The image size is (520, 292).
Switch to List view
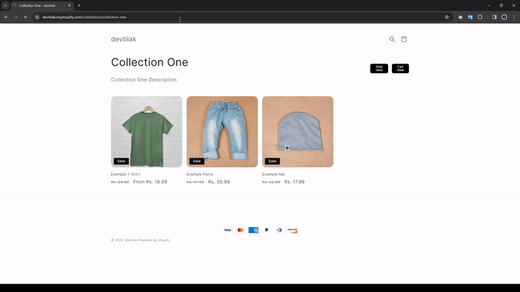coord(400,68)
